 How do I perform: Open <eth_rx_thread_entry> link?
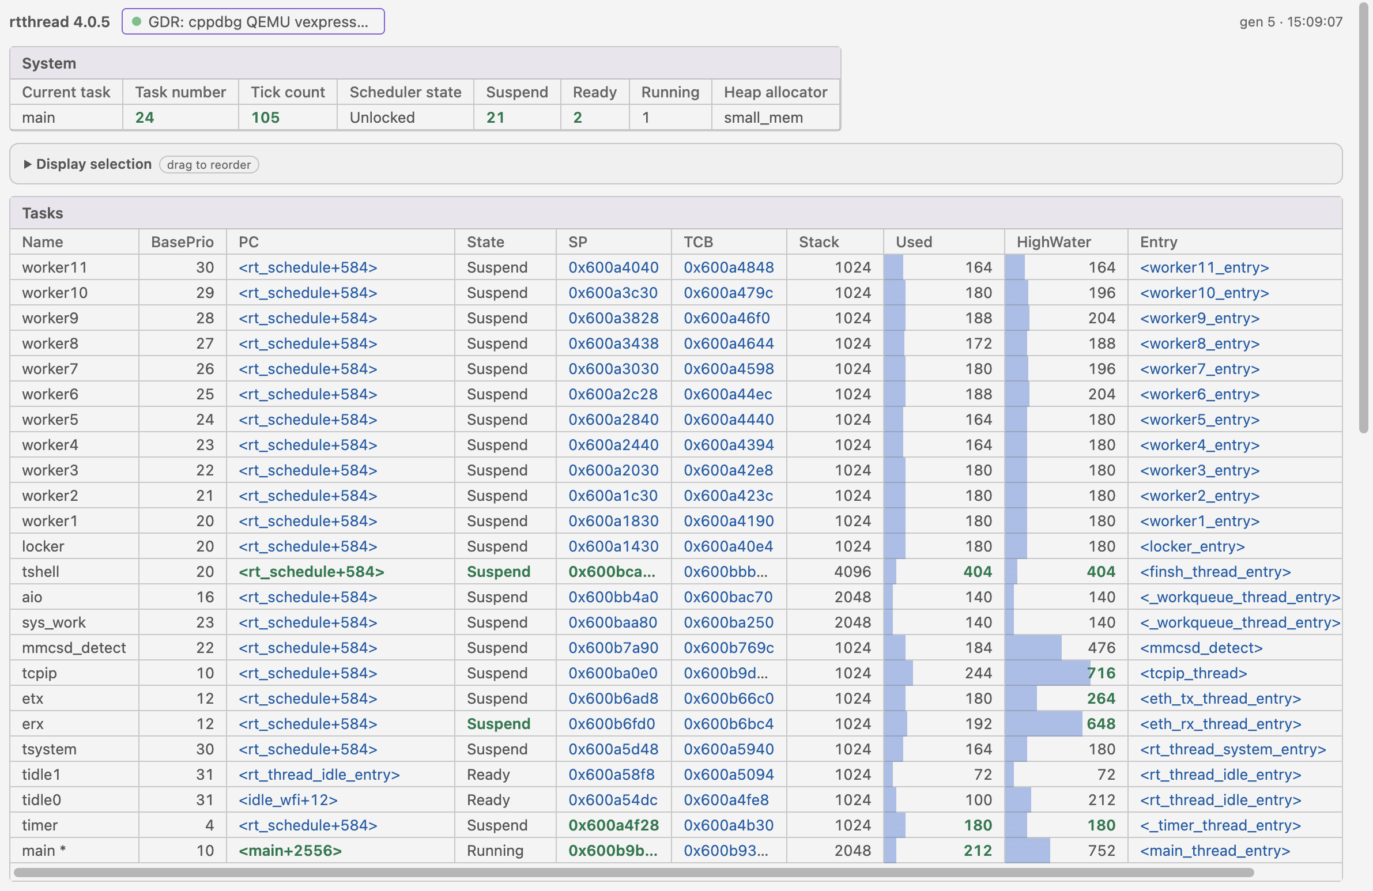coord(1220,724)
